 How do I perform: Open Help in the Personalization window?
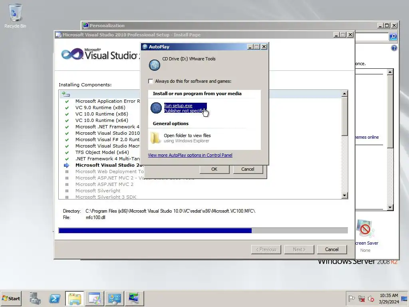[394, 48]
